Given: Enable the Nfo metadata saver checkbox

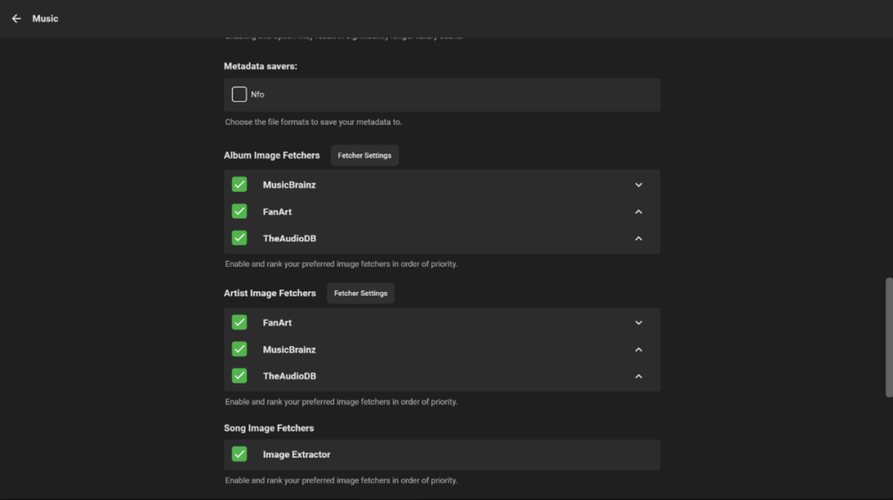Looking at the screenshot, I should click(x=239, y=95).
